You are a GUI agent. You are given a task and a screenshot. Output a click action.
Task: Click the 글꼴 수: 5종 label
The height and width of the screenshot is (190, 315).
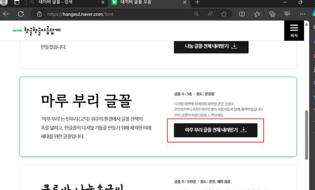pyautogui.click(x=183, y=94)
